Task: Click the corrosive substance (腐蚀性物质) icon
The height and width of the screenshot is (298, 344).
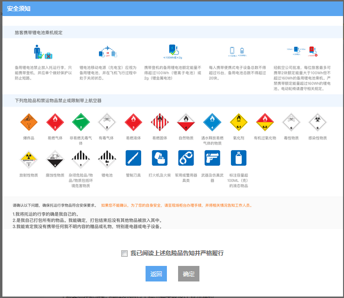Action: (55, 158)
